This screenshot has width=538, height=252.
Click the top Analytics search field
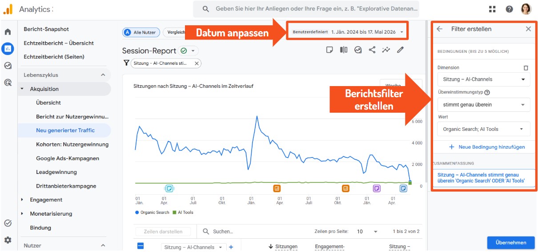[x=306, y=9]
